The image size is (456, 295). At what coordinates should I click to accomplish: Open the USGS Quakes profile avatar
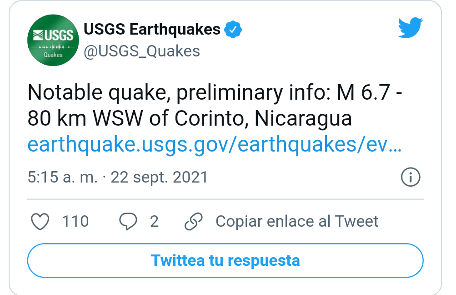click(53, 40)
